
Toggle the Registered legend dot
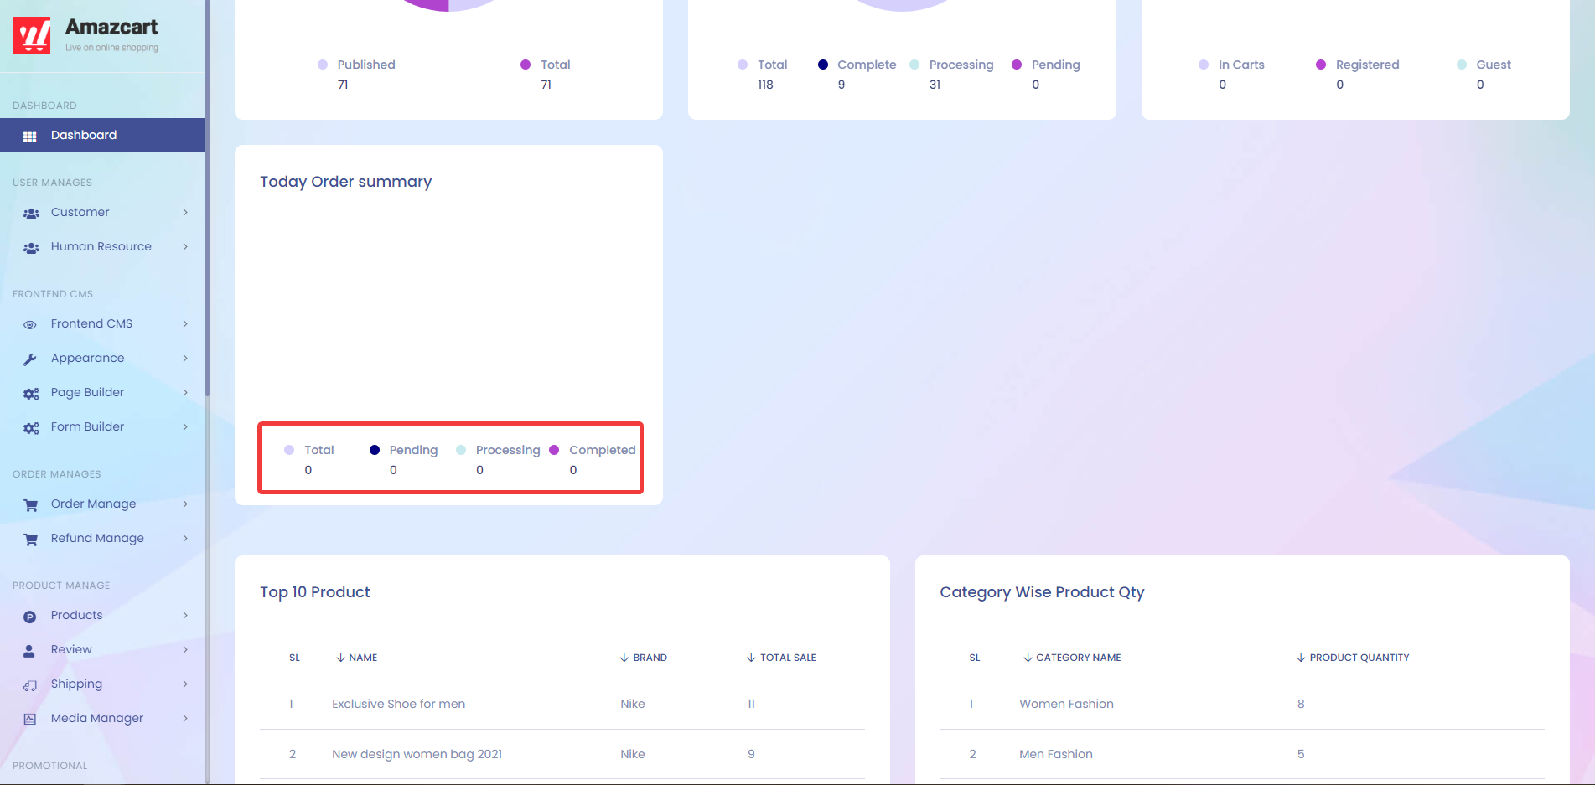[x=1321, y=65]
